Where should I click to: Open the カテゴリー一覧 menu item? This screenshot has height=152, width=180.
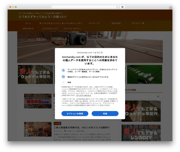138,23
